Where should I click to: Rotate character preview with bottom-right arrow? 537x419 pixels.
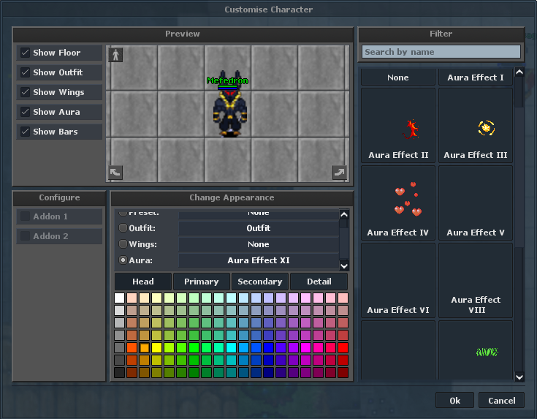click(x=340, y=173)
